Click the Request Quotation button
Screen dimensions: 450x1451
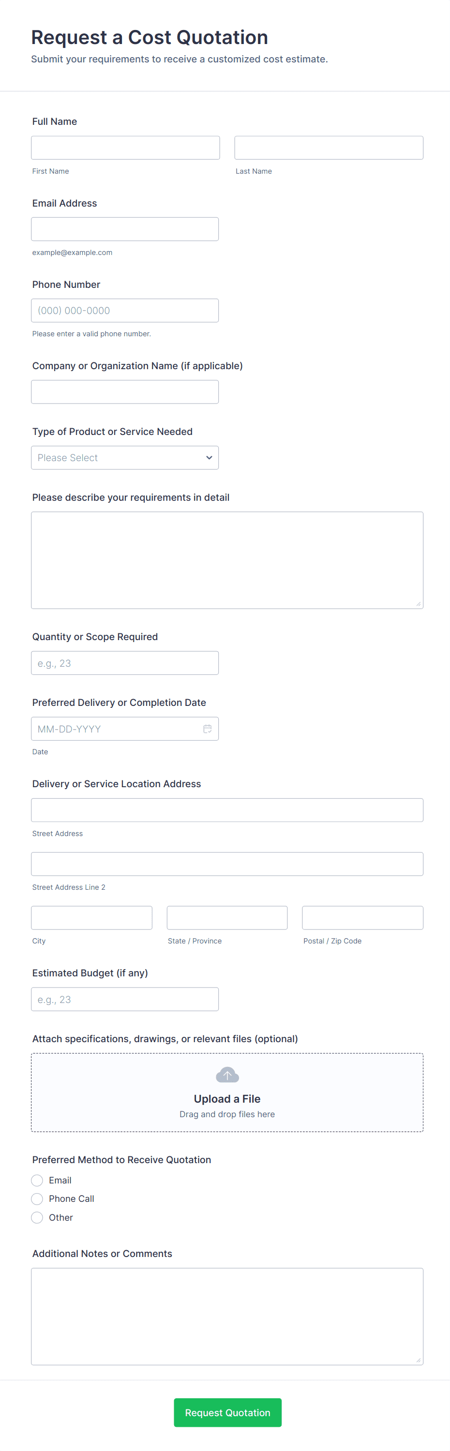point(227,1412)
